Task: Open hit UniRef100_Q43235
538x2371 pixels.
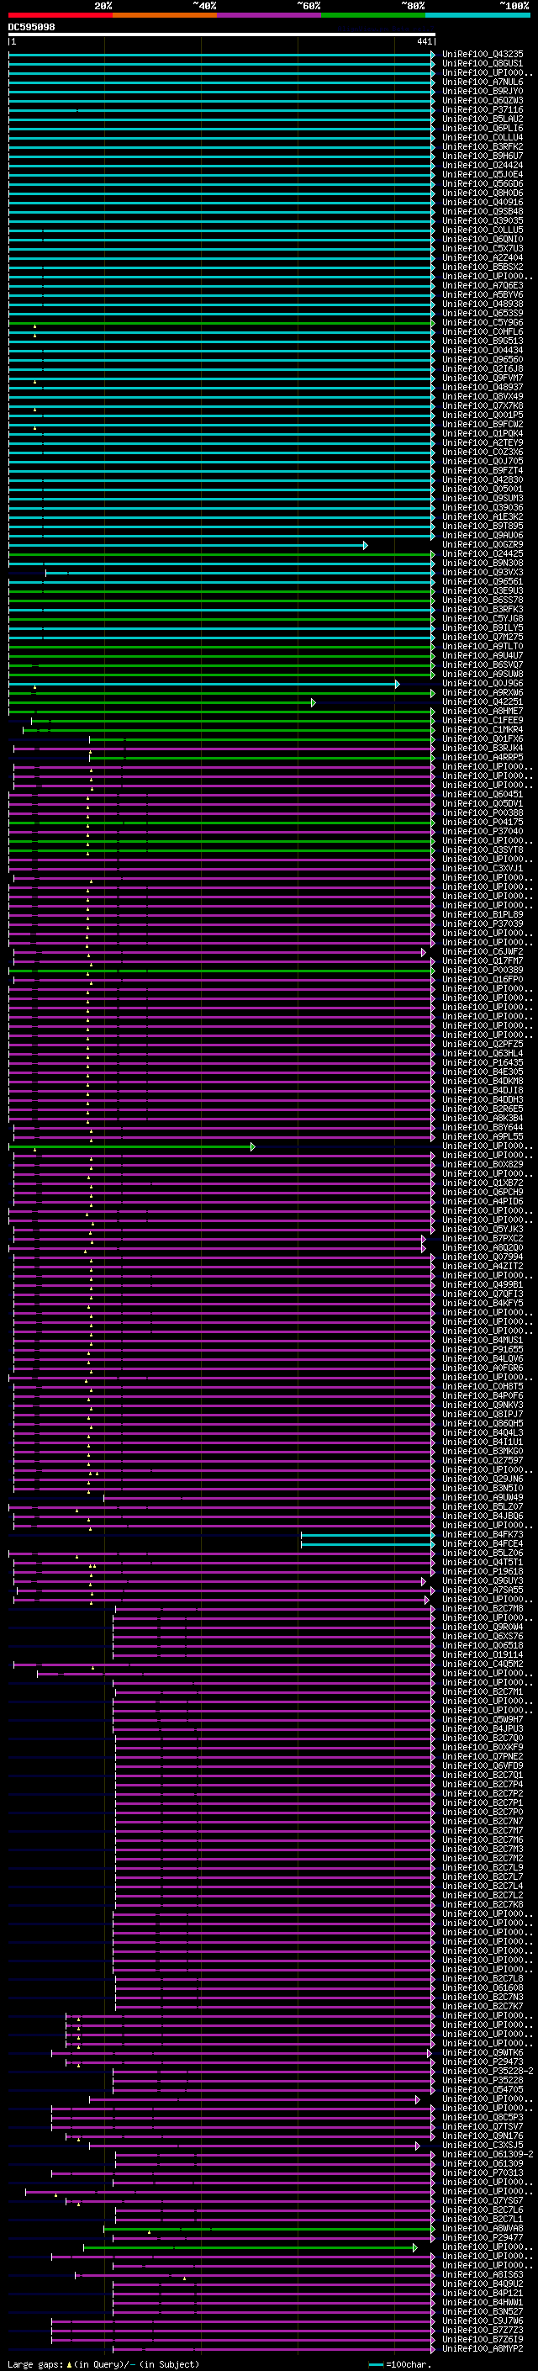Action: tap(483, 55)
